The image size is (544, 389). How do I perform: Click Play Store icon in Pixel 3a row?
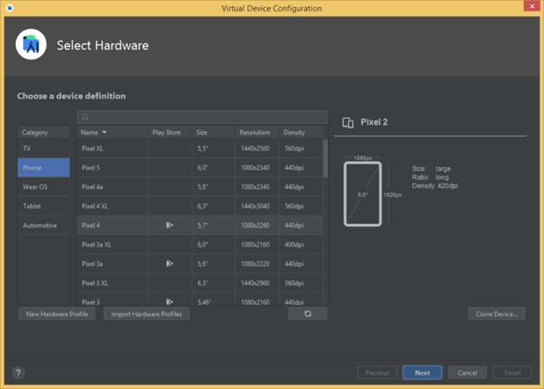pos(169,264)
